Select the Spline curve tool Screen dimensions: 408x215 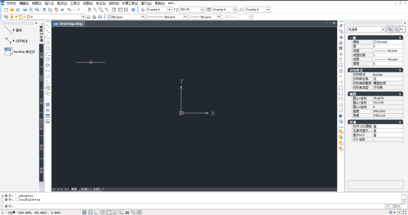[x=48, y=71]
